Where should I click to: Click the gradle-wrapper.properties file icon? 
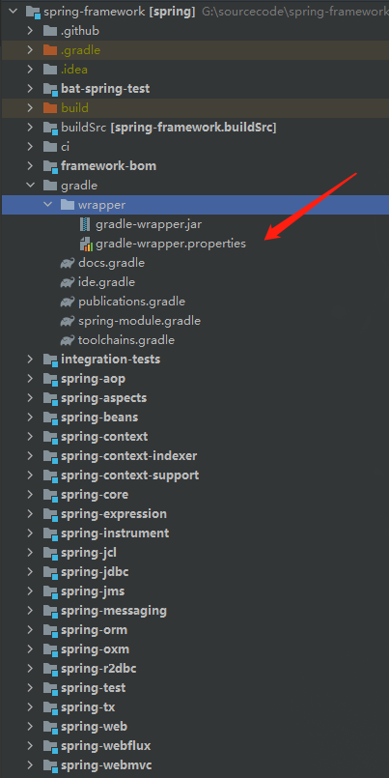pyautogui.click(x=86, y=244)
